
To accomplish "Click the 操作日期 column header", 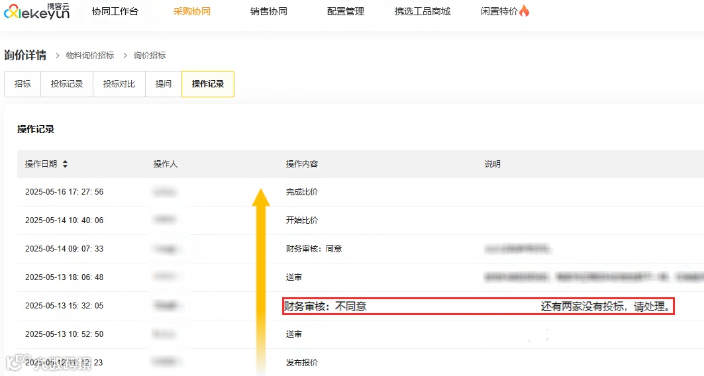I will point(41,164).
